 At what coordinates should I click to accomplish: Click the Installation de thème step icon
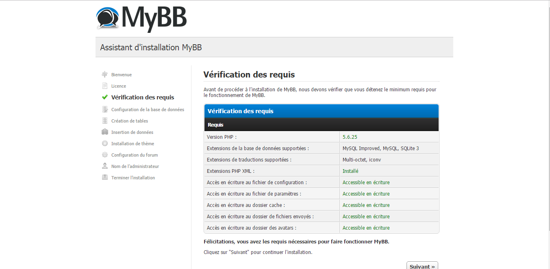pos(105,143)
